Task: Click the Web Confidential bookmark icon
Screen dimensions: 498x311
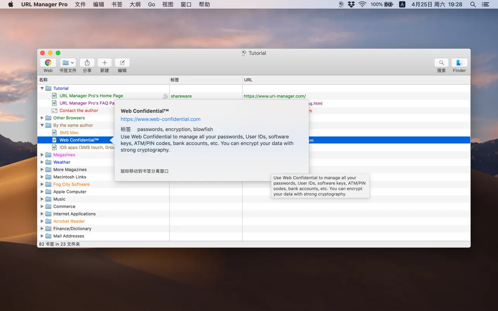Action: 55,140
